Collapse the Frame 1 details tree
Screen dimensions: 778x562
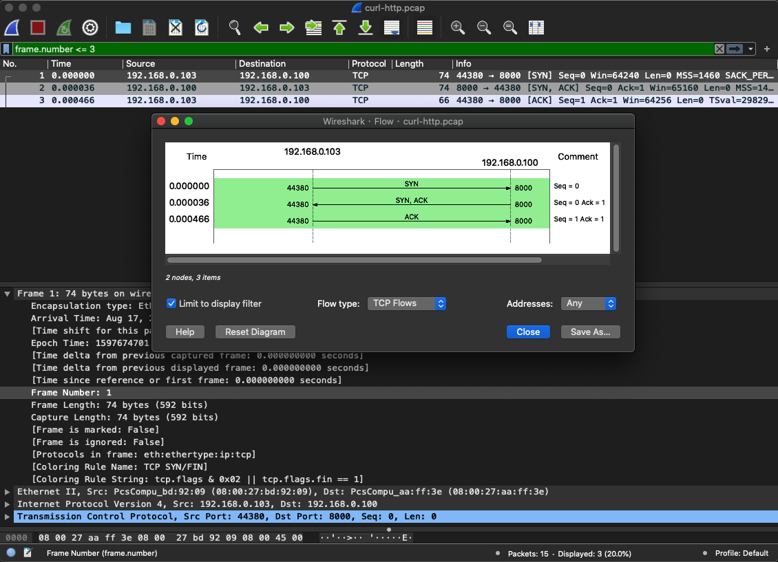pyautogui.click(x=8, y=294)
